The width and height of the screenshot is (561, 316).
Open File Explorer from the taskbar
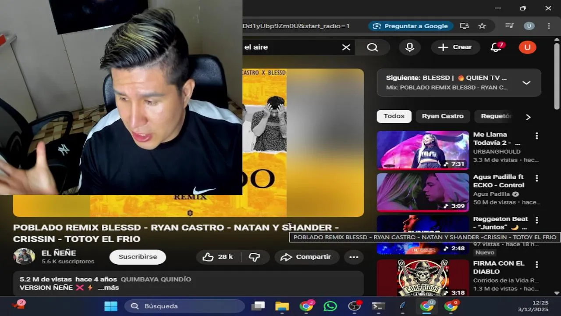coord(282,306)
